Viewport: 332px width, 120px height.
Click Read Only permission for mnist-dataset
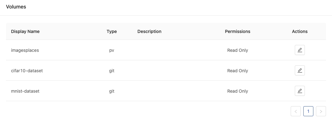point(237,91)
